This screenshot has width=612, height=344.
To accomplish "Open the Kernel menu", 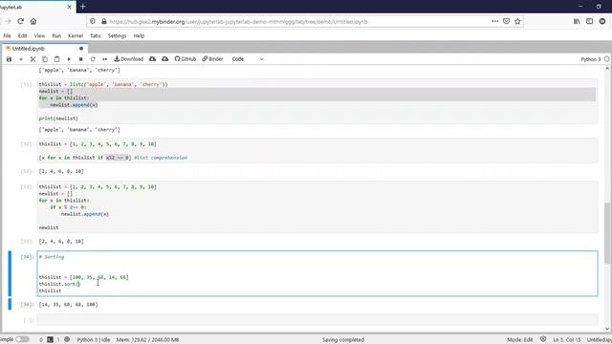I will [76, 36].
